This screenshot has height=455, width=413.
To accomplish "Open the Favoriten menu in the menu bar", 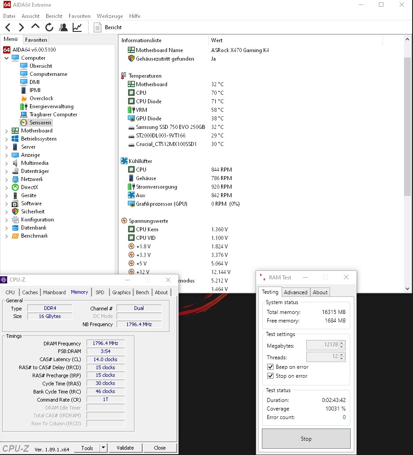I will click(79, 16).
